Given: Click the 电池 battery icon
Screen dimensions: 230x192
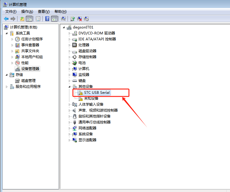Looking at the screenshot, I should pyautogui.click(x=75, y=63).
